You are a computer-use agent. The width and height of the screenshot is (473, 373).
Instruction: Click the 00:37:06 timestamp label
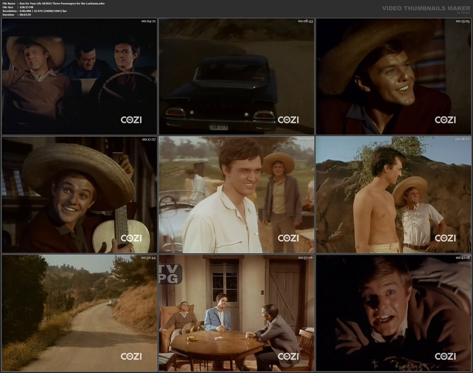pos(305,257)
